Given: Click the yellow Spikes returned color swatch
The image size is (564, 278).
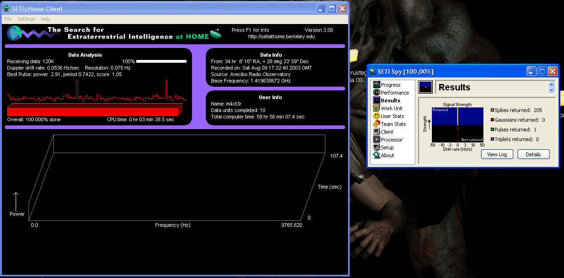Looking at the screenshot, I should 492,111.
